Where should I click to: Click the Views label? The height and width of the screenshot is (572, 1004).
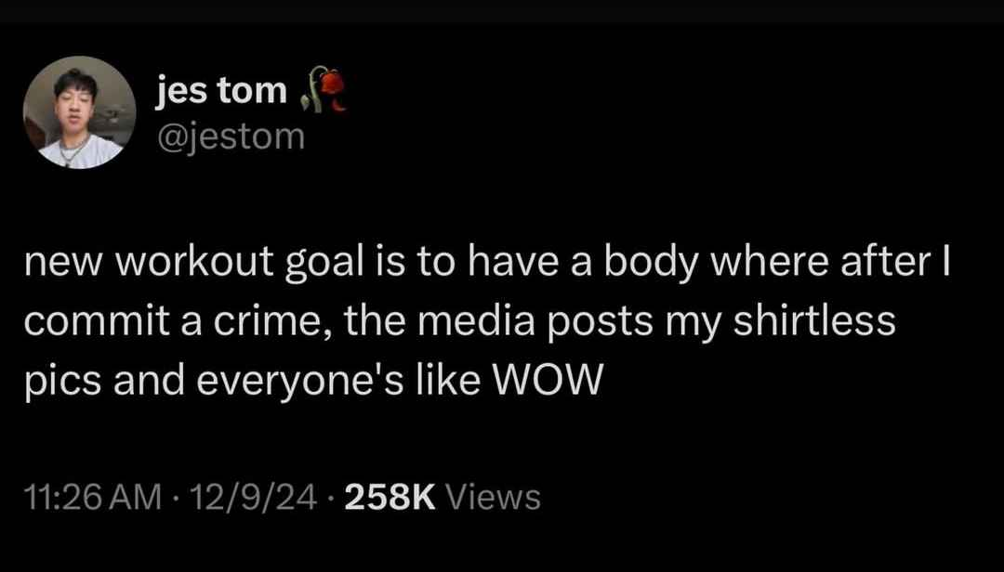[493, 497]
